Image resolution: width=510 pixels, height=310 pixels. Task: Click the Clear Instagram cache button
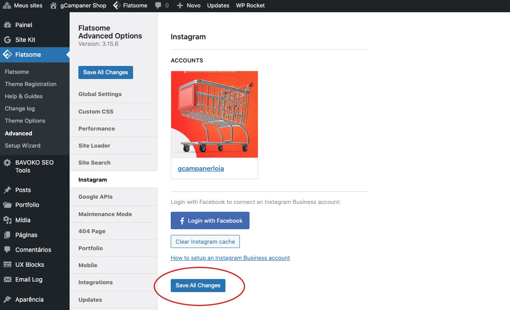[205, 241]
